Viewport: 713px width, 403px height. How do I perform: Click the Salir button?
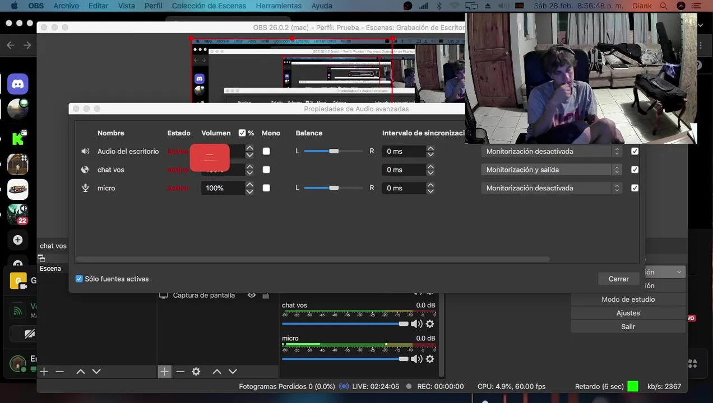click(x=628, y=326)
